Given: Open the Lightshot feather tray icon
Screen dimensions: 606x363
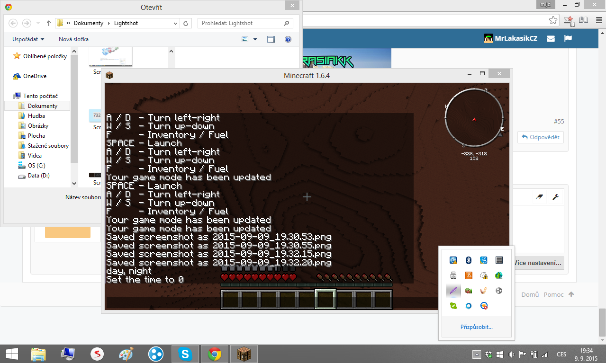Looking at the screenshot, I should 453,291.
